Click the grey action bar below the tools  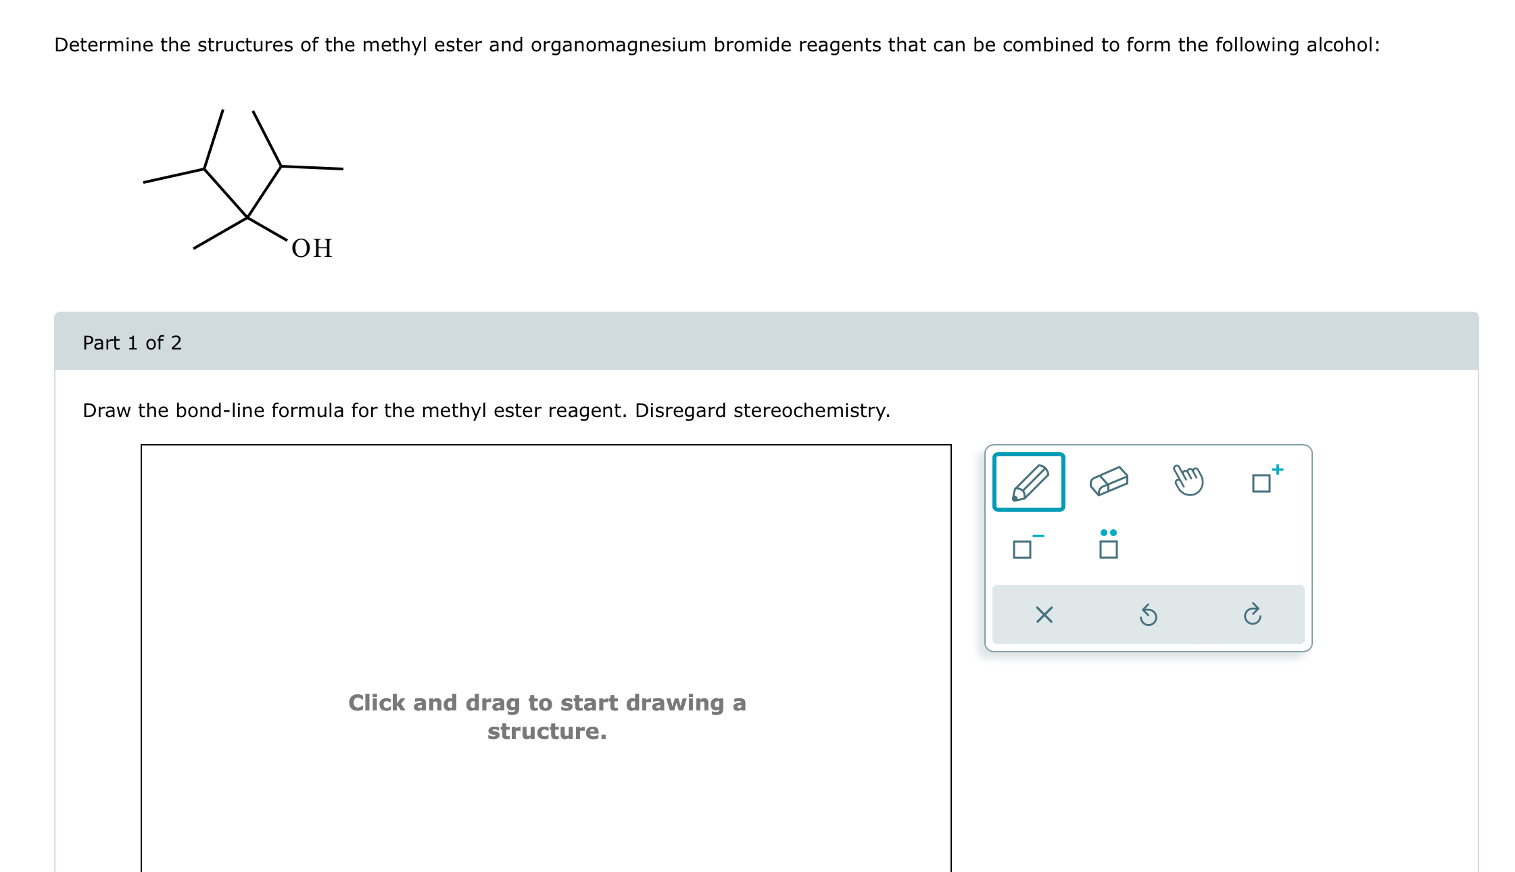pyautogui.click(x=1149, y=614)
